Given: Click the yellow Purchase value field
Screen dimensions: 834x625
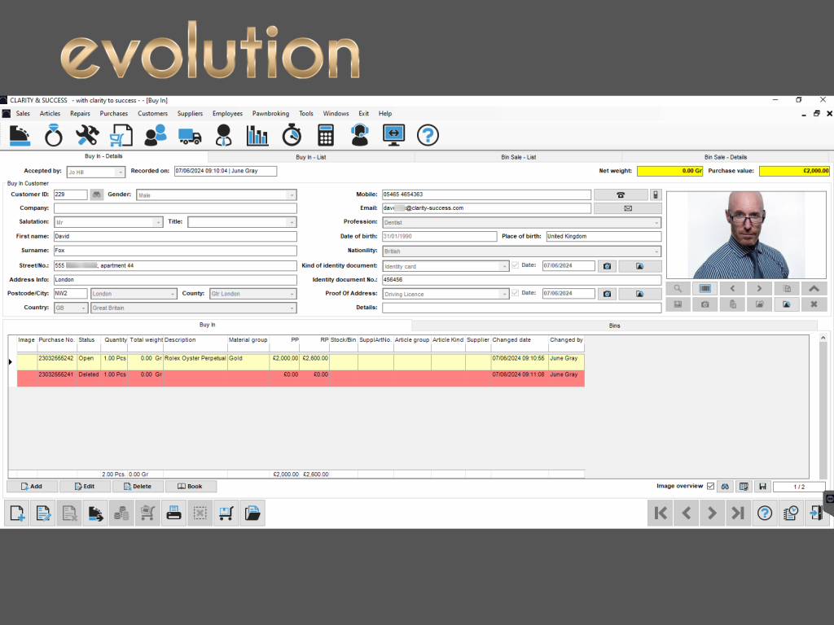Looking at the screenshot, I should (x=794, y=171).
